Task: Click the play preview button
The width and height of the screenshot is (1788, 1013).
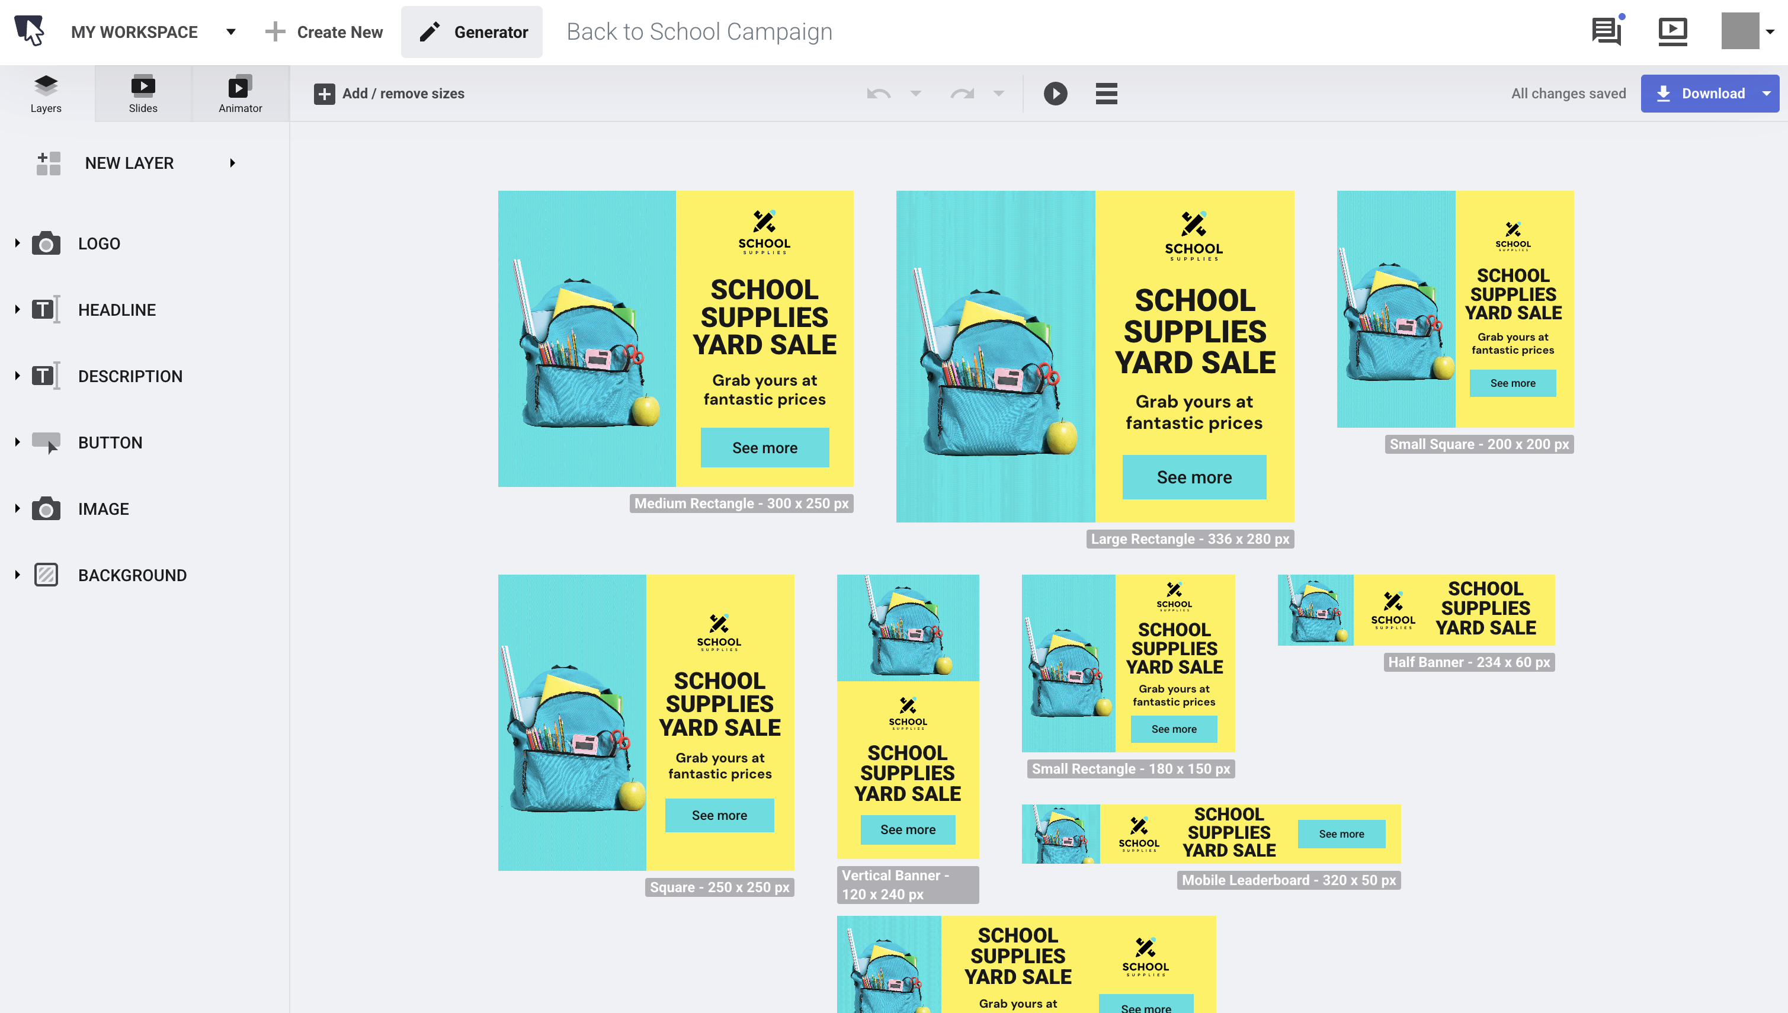Action: coord(1055,93)
